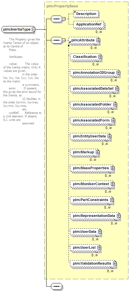Image resolution: width=130 pixels, height=291 pixels.
Task: Expand plm:ValidationResults plus box
Action: coord(115,263)
